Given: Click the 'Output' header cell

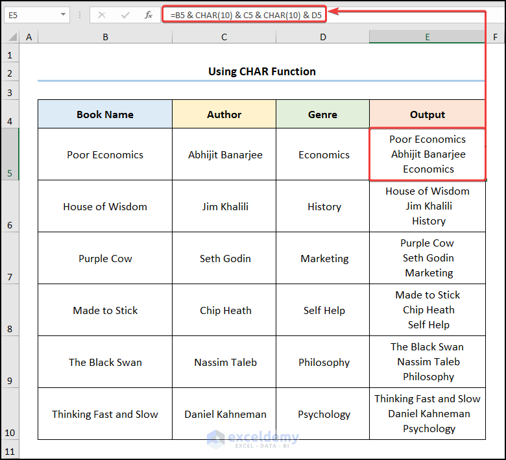Looking at the screenshot, I should click(428, 114).
